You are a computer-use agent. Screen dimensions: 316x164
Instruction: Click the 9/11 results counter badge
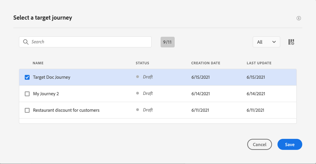coord(167,42)
